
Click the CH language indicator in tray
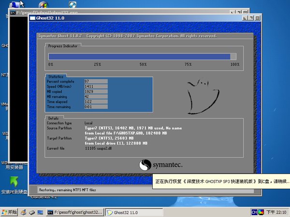pyautogui.click(x=254, y=212)
